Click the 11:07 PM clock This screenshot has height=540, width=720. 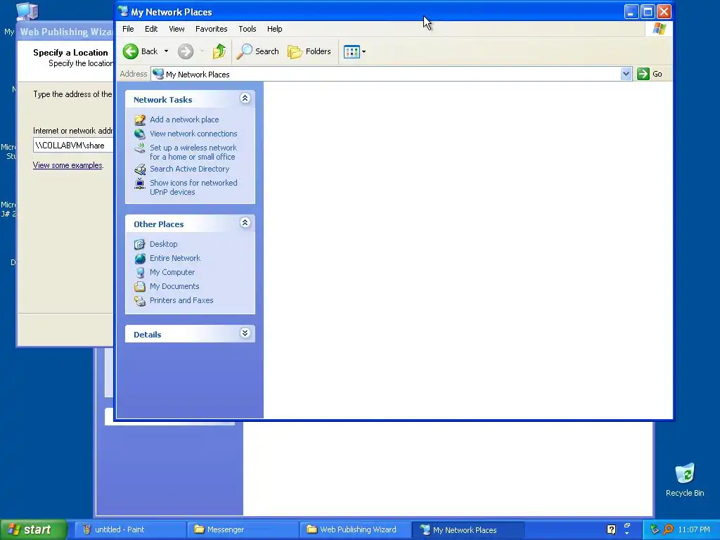pyautogui.click(x=694, y=530)
